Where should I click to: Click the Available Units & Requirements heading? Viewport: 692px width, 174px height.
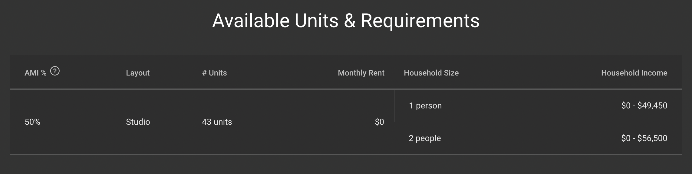346,21
